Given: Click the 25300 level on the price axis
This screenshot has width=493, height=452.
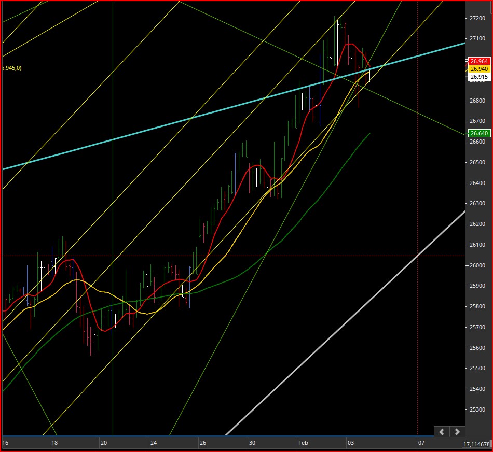Looking at the screenshot, I should pyautogui.click(x=477, y=409).
